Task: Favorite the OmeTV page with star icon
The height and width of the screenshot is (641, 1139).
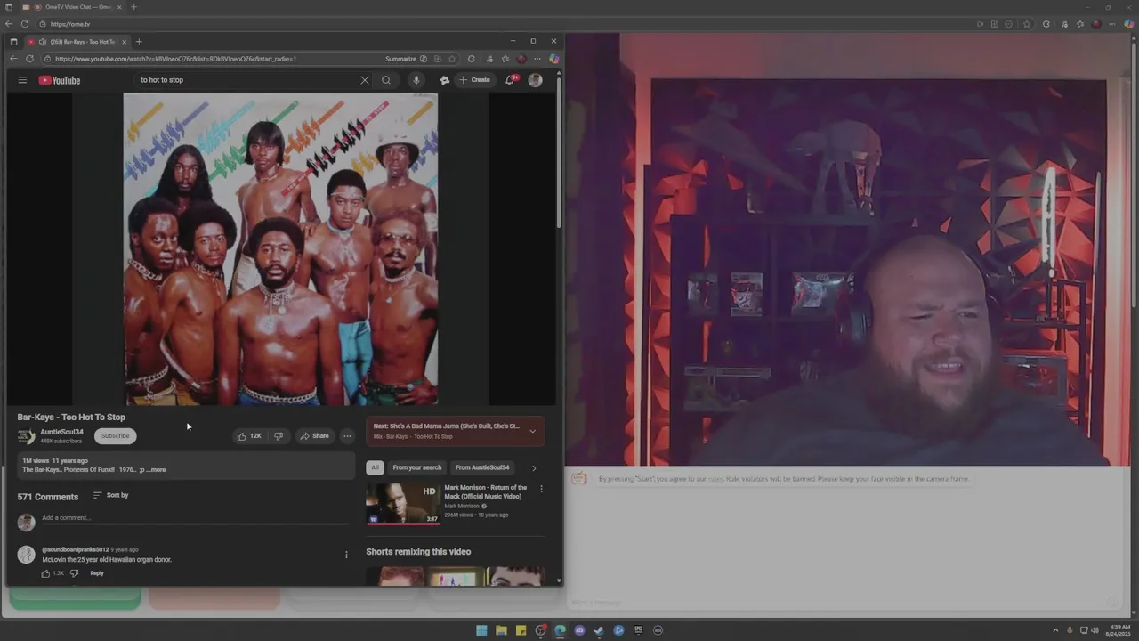Action: [1027, 24]
